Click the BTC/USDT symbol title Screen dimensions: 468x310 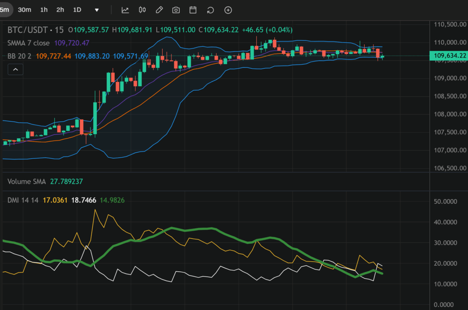(x=29, y=30)
